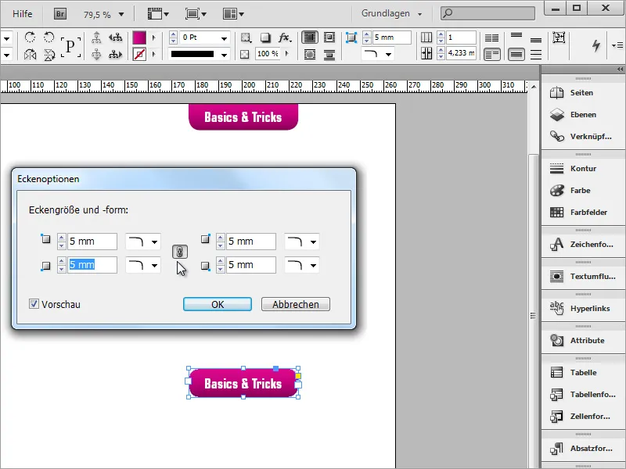Open the Hyperlinks panel icon
This screenshot has height=469, width=626.
click(558, 308)
